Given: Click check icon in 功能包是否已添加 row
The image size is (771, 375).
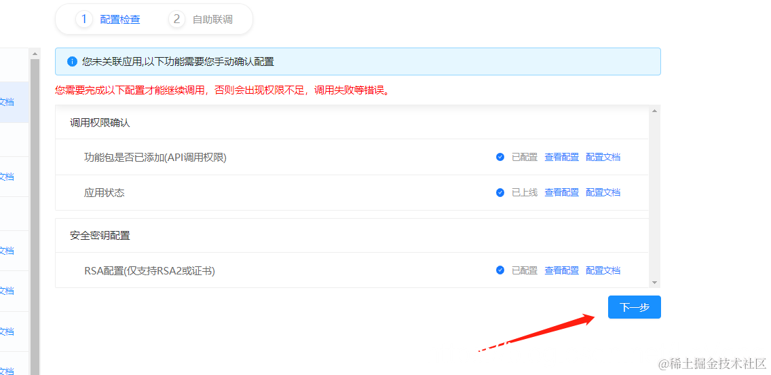Looking at the screenshot, I should (x=500, y=157).
